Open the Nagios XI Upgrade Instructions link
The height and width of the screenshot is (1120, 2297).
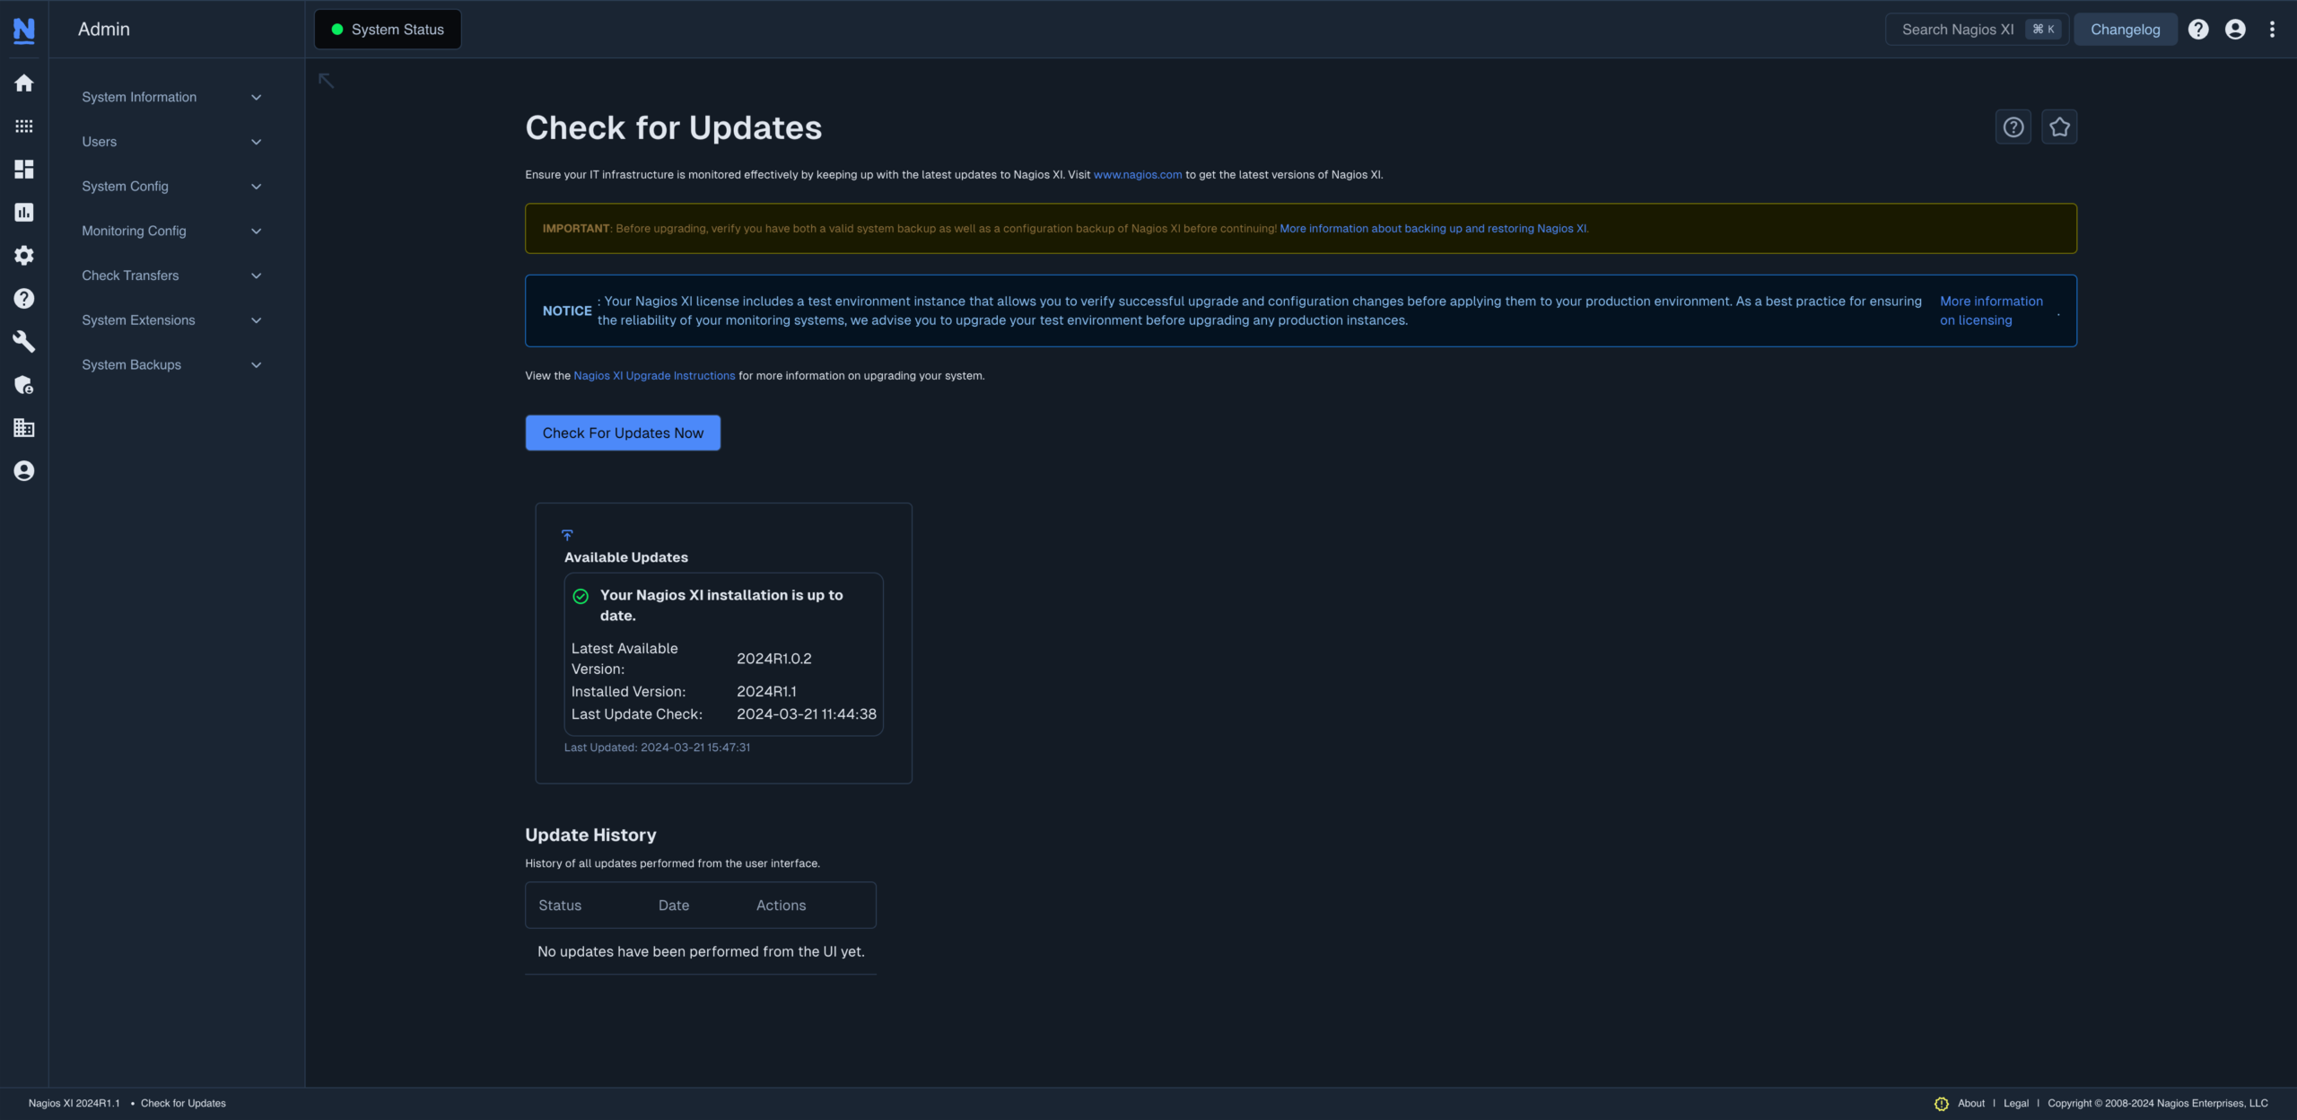pyautogui.click(x=654, y=375)
